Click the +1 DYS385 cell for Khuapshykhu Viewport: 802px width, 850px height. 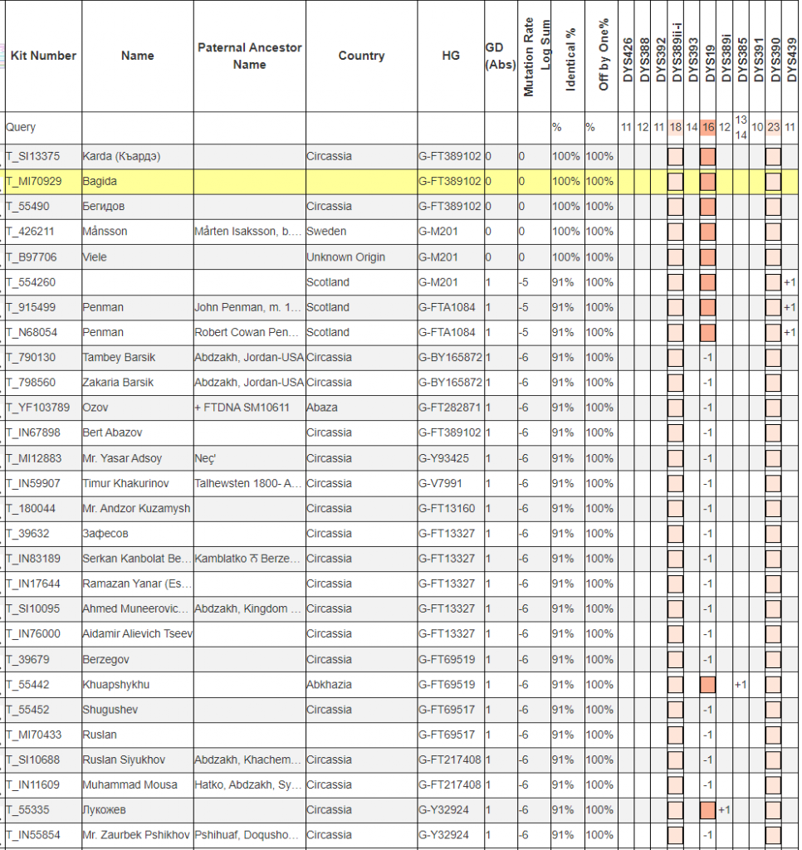coord(741,685)
